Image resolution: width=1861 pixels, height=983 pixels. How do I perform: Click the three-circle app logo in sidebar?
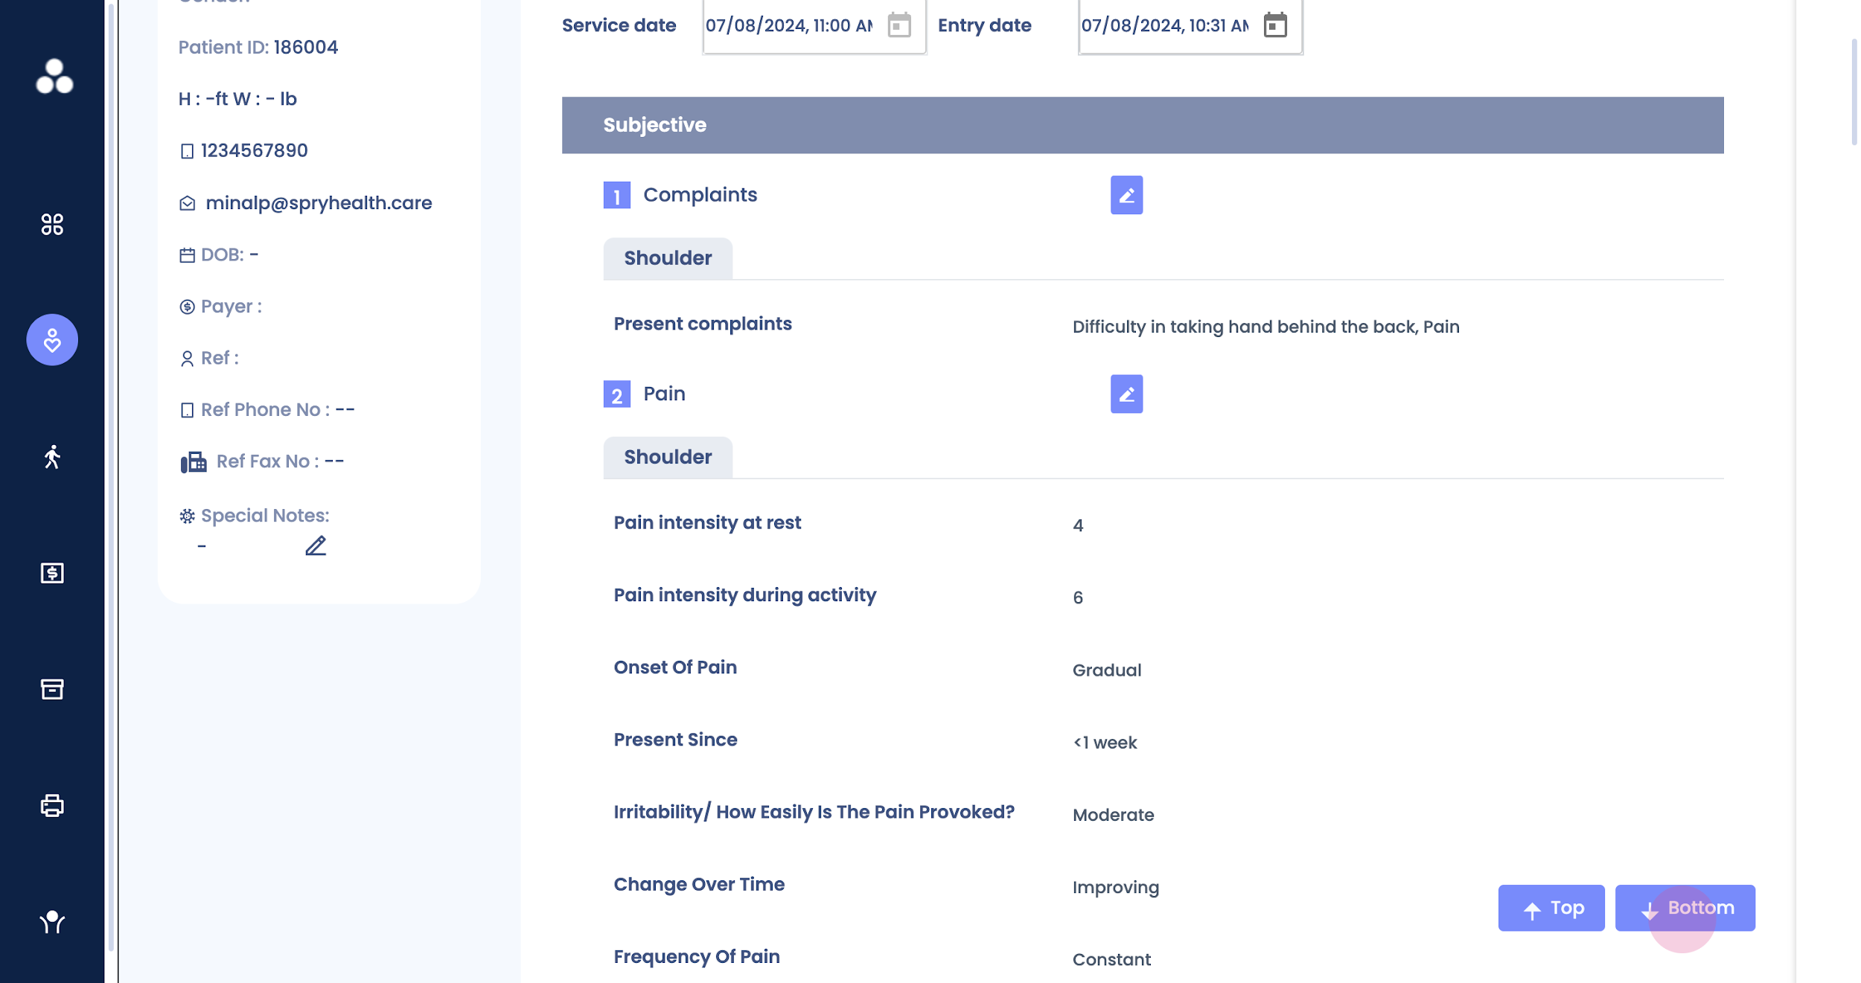point(54,77)
